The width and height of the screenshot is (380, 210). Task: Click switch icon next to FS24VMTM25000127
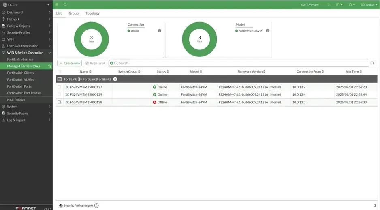click(x=67, y=87)
